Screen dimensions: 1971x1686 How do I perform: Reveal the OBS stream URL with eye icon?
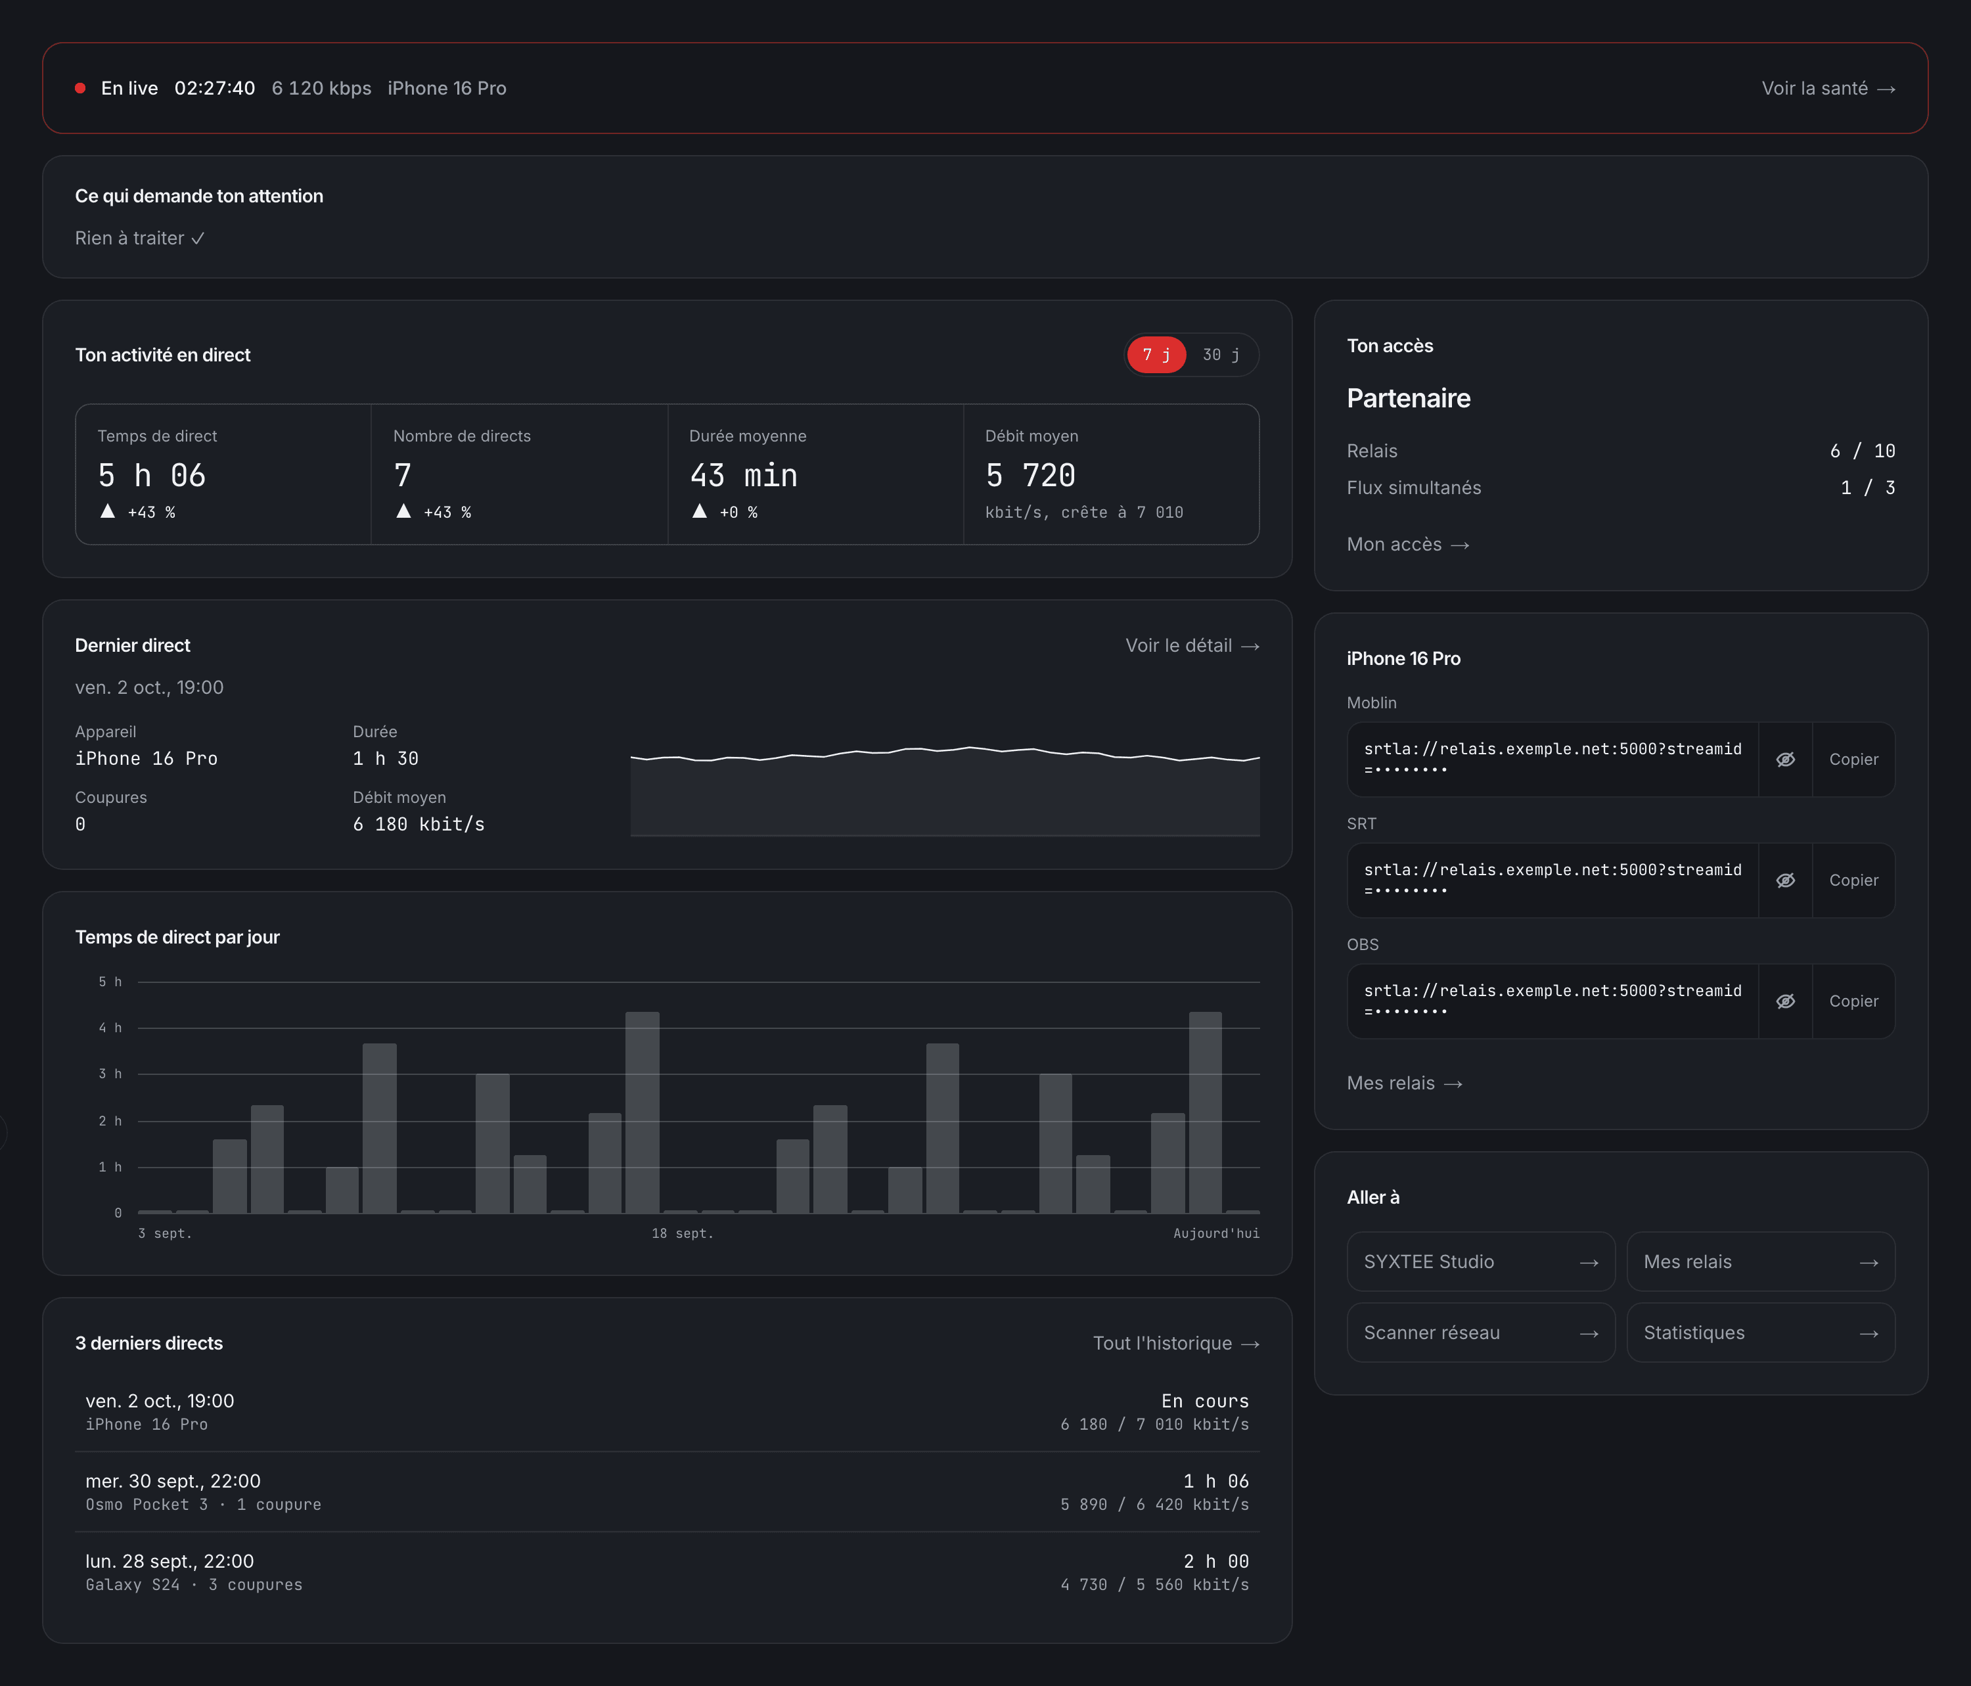pyautogui.click(x=1786, y=1001)
